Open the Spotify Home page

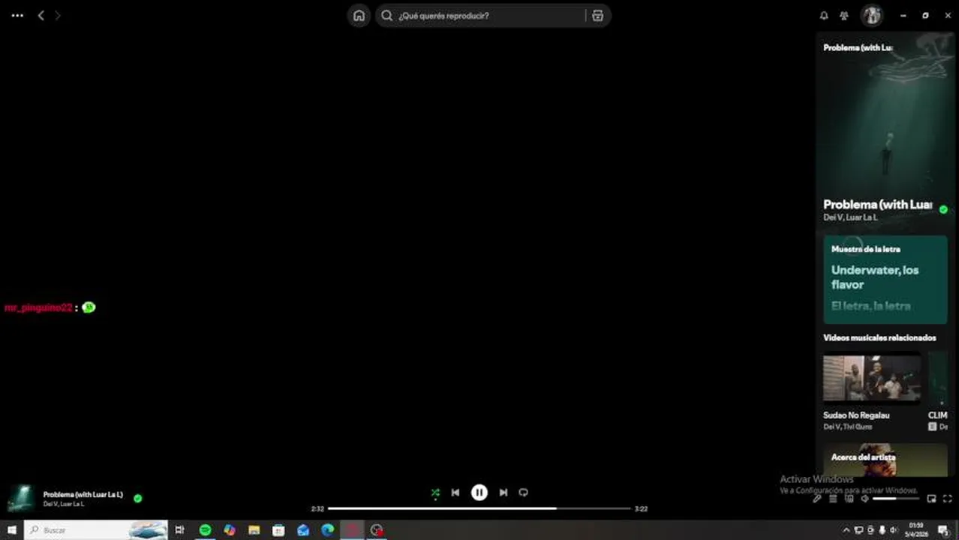[359, 16]
